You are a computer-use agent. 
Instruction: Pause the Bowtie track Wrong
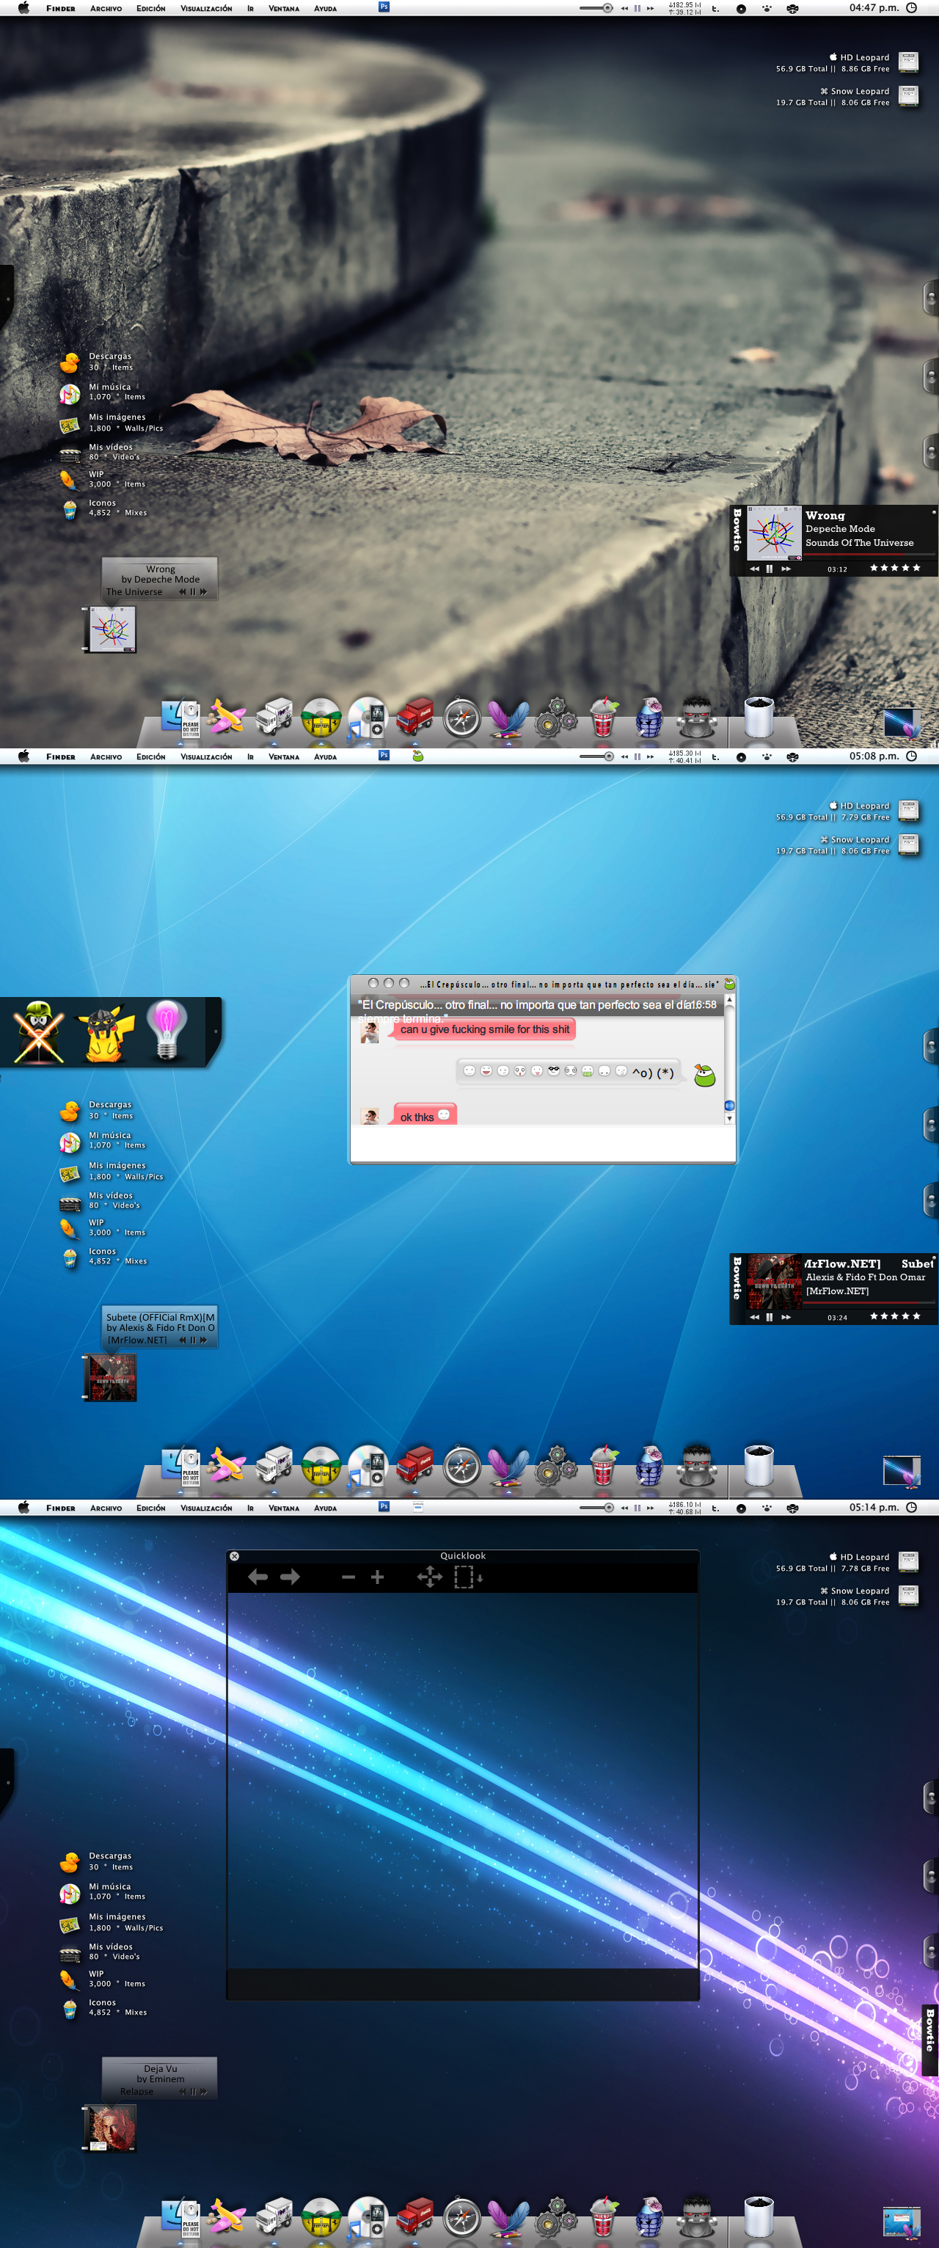point(769,568)
